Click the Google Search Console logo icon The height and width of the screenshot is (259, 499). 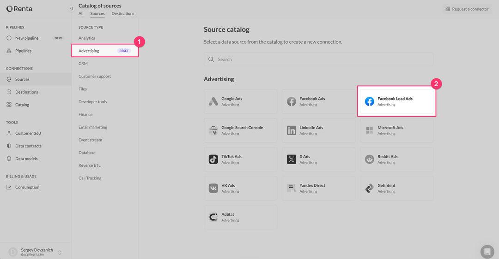(x=213, y=130)
